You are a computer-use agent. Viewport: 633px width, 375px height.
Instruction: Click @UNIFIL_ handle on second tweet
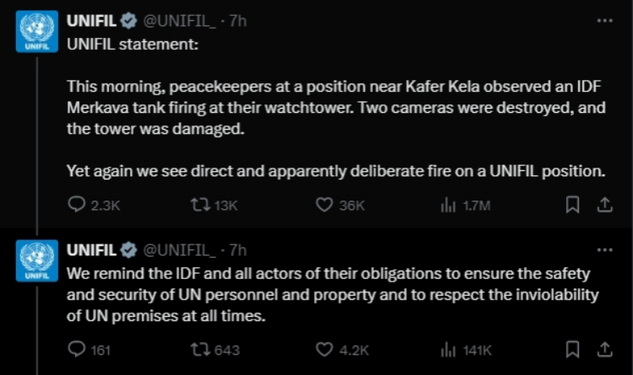tap(178, 249)
